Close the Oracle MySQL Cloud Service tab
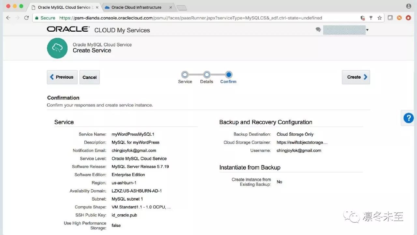The height and width of the screenshot is (235, 417). (x=97, y=7)
